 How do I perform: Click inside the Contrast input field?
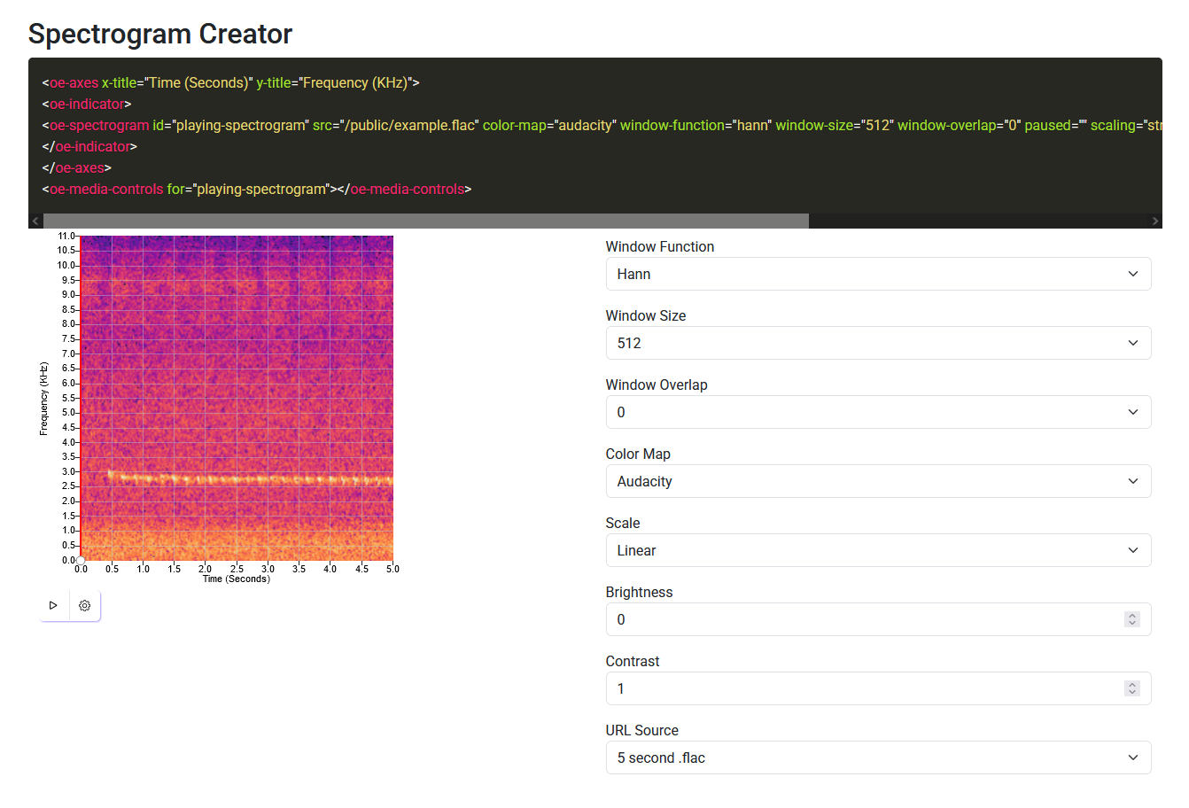[x=797, y=688]
